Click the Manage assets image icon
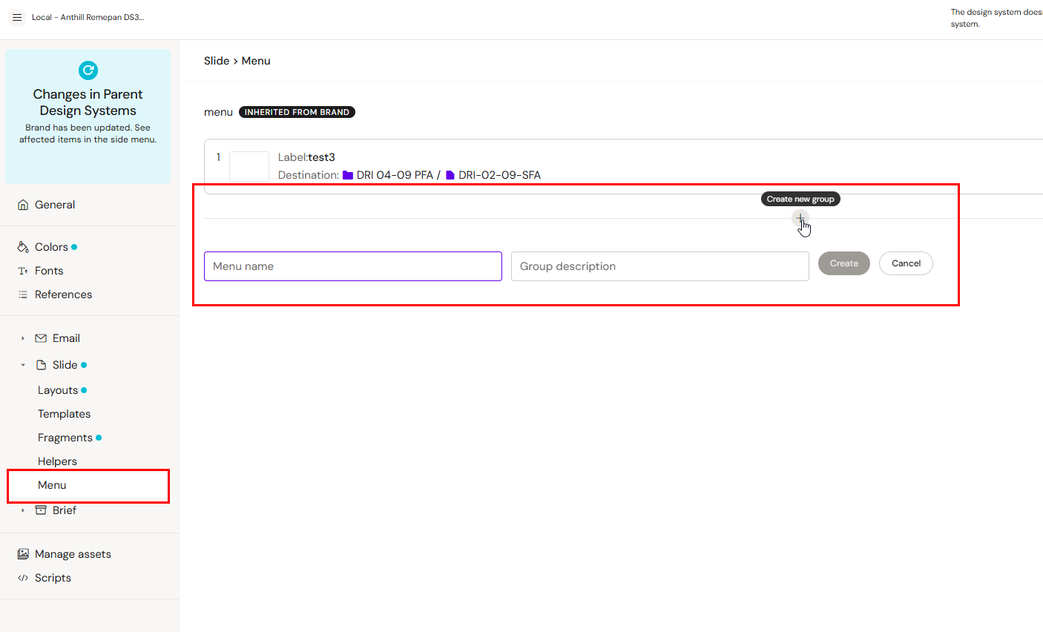The image size is (1043, 632). 23,554
